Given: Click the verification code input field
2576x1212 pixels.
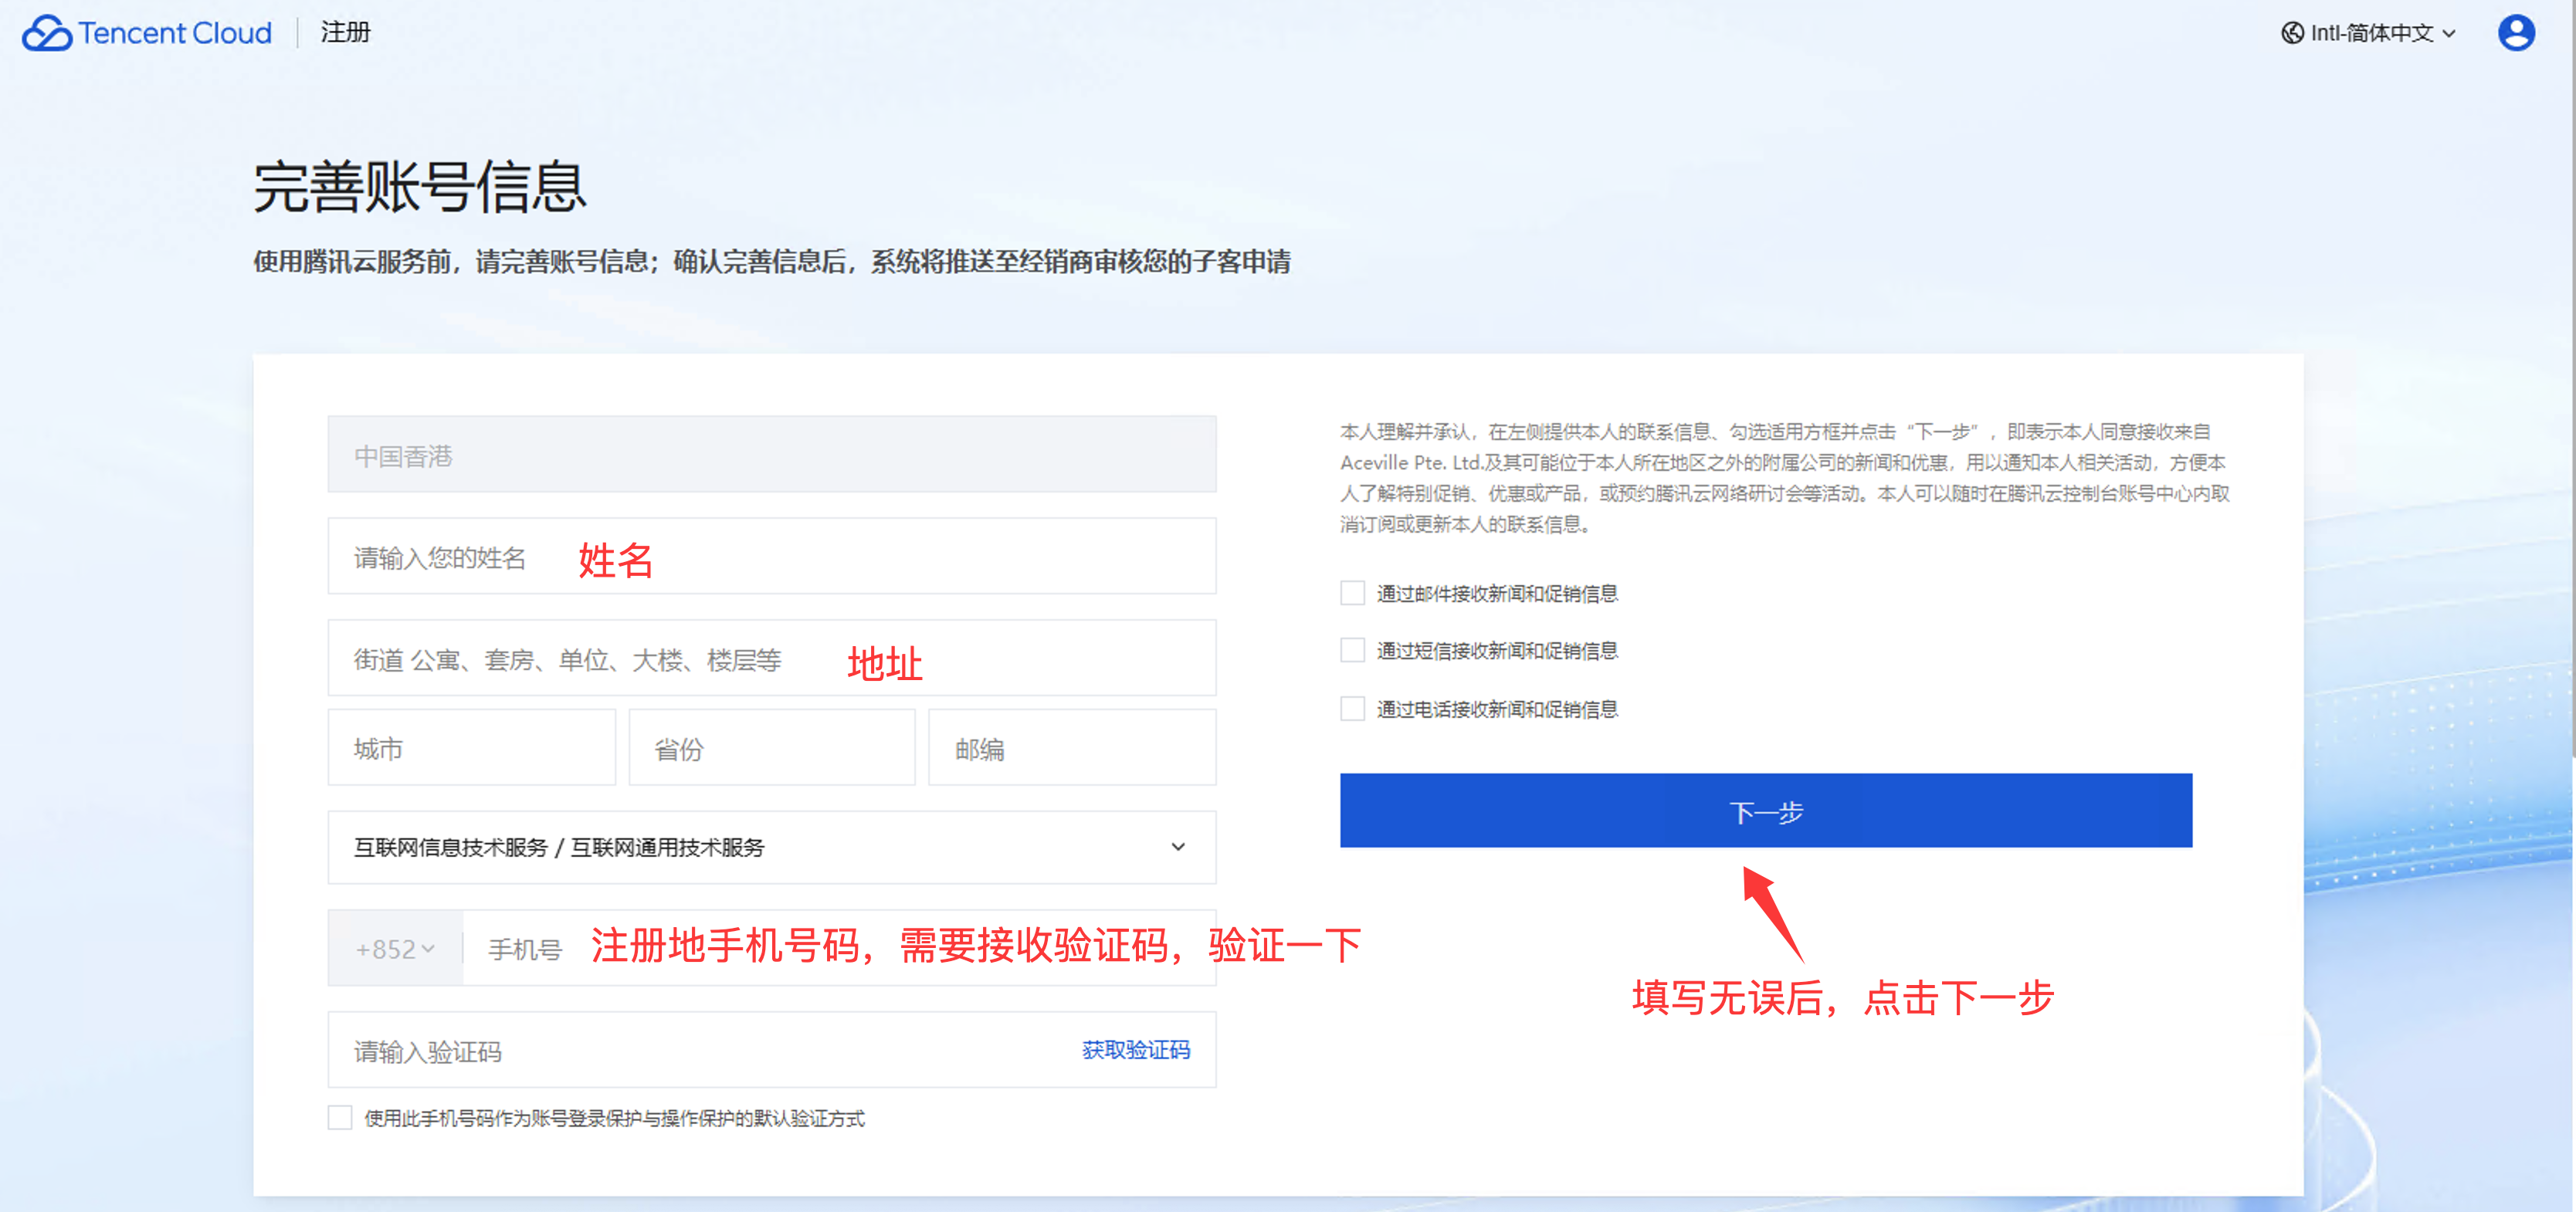Looking at the screenshot, I should (700, 1050).
